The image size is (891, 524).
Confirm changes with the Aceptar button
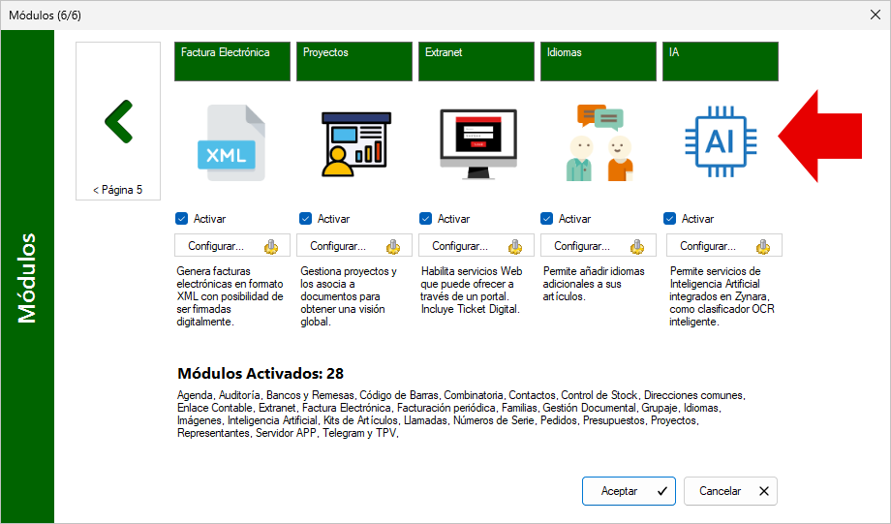pyautogui.click(x=630, y=491)
